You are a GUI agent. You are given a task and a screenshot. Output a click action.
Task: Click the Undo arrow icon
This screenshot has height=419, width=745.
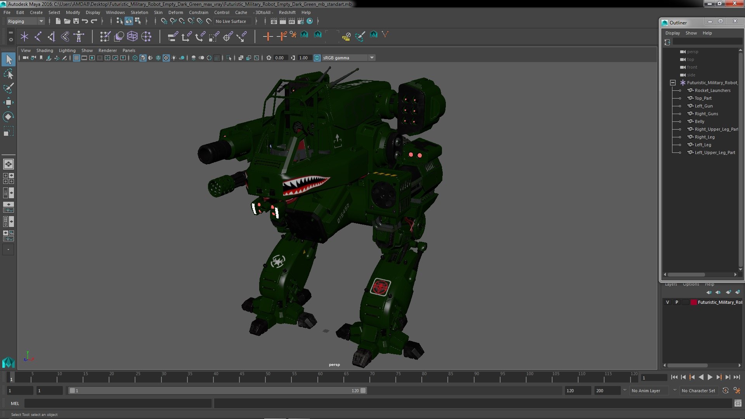(85, 21)
